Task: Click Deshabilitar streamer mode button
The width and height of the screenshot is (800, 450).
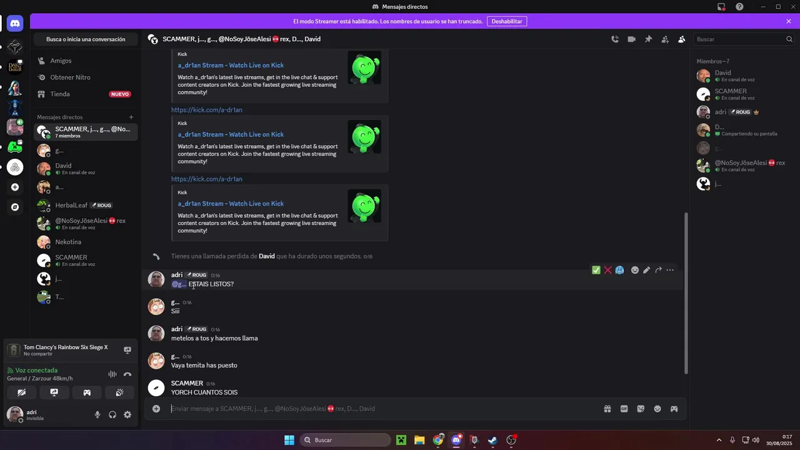Action: [507, 21]
